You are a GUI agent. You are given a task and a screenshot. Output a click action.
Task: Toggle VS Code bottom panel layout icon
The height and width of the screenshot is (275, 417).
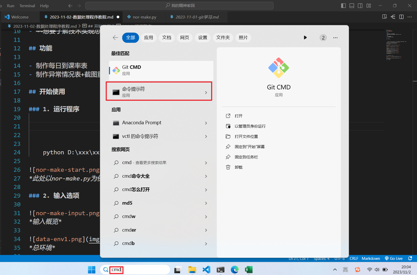coord(352,6)
